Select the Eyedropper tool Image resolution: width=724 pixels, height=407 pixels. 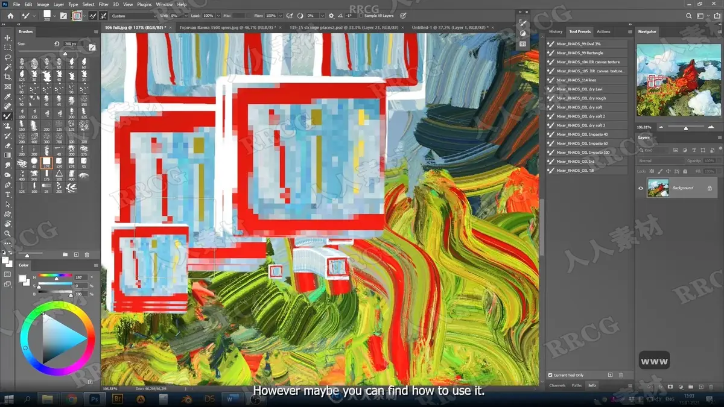(x=8, y=96)
